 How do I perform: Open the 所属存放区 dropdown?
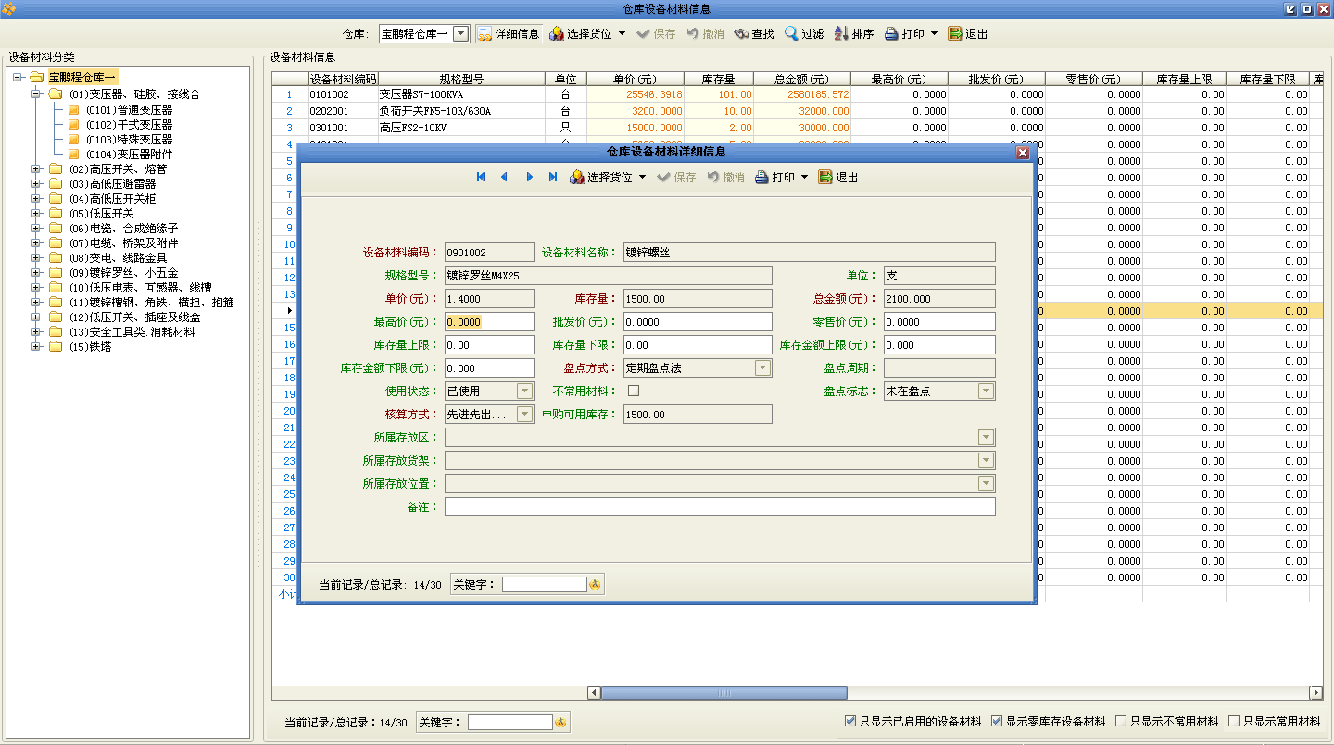click(987, 437)
